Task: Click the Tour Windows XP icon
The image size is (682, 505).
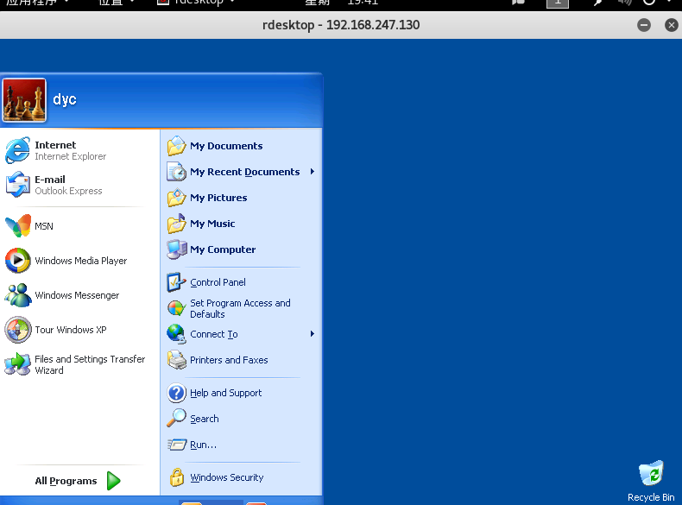Action: coord(18,330)
